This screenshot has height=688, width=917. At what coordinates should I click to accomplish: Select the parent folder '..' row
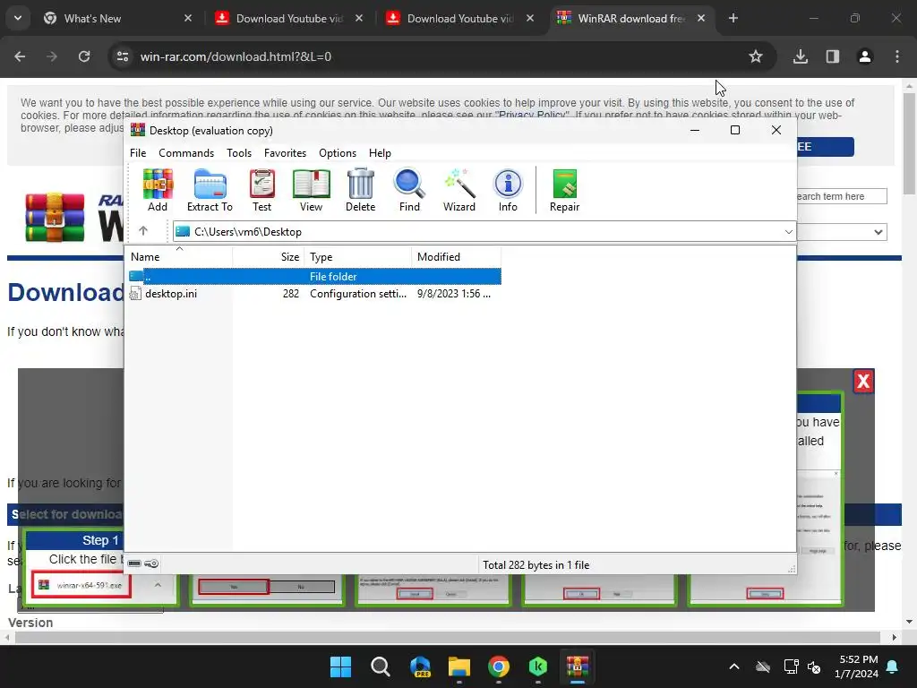pyautogui.click(x=314, y=276)
